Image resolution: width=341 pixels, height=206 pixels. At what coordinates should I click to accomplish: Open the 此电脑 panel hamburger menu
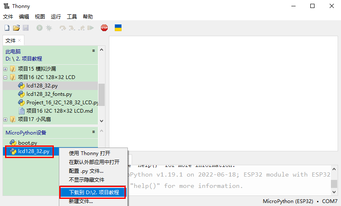(x=94, y=51)
